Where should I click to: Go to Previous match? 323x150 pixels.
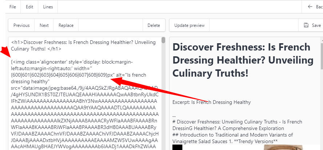(21, 25)
